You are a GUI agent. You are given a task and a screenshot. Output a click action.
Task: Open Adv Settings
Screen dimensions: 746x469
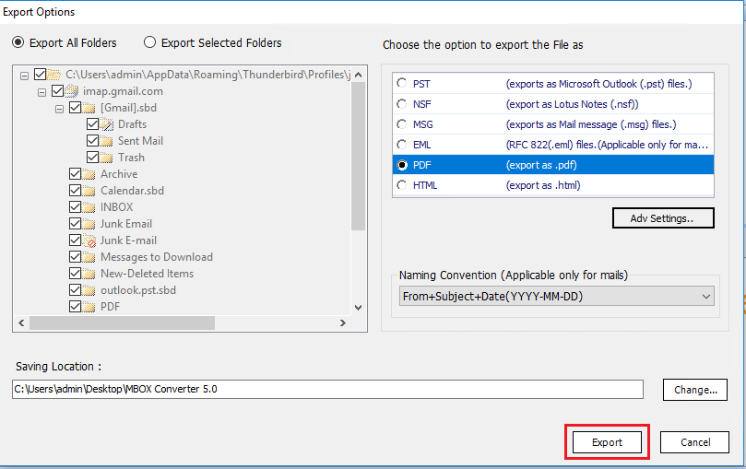coord(663,218)
